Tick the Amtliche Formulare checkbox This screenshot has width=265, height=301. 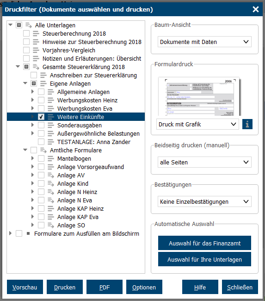[x=34, y=150]
